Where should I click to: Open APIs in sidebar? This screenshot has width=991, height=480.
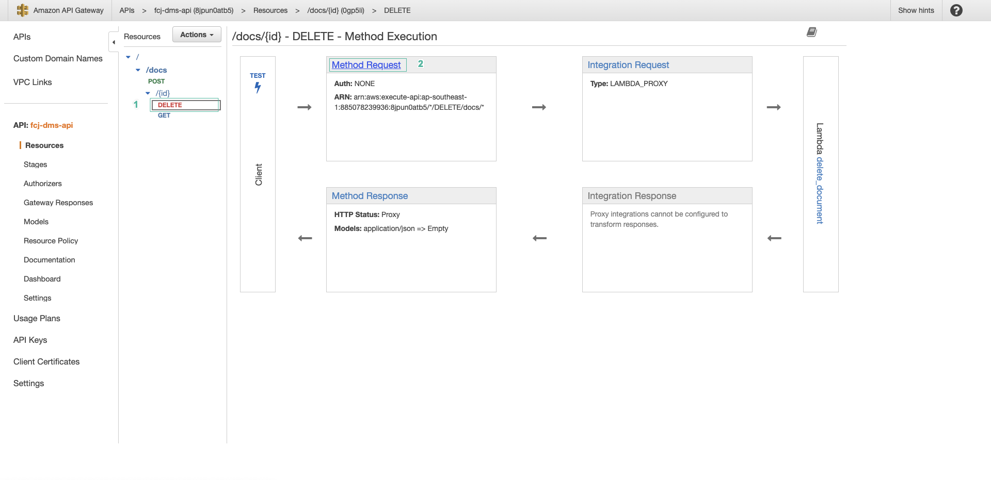pyautogui.click(x=22, y=37)
